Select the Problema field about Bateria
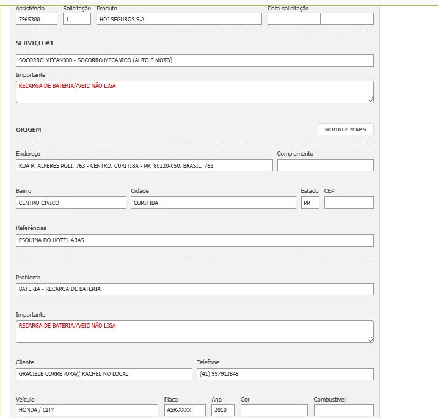This screenshot has height=418, width=438. (194, 289)
